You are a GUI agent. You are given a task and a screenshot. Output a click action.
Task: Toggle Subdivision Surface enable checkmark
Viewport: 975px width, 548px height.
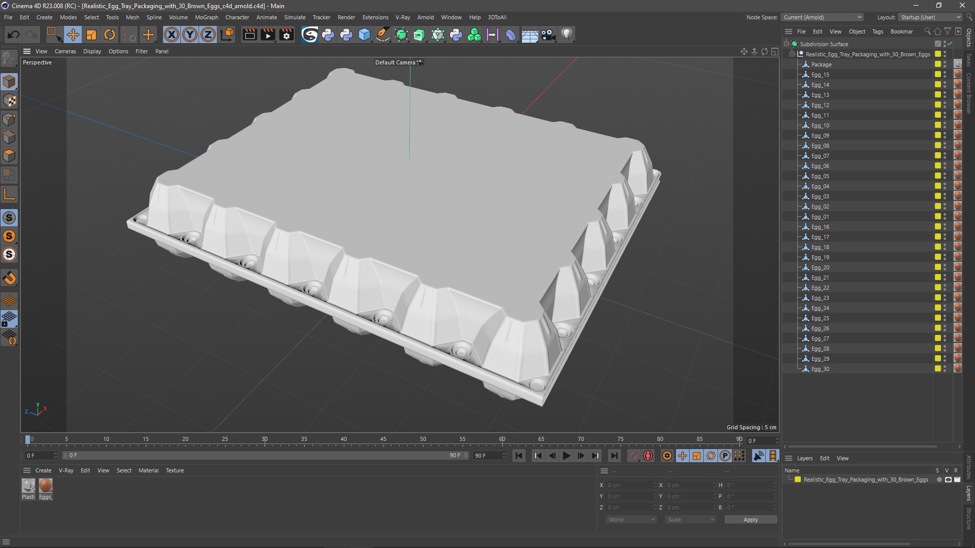(950, 44)
